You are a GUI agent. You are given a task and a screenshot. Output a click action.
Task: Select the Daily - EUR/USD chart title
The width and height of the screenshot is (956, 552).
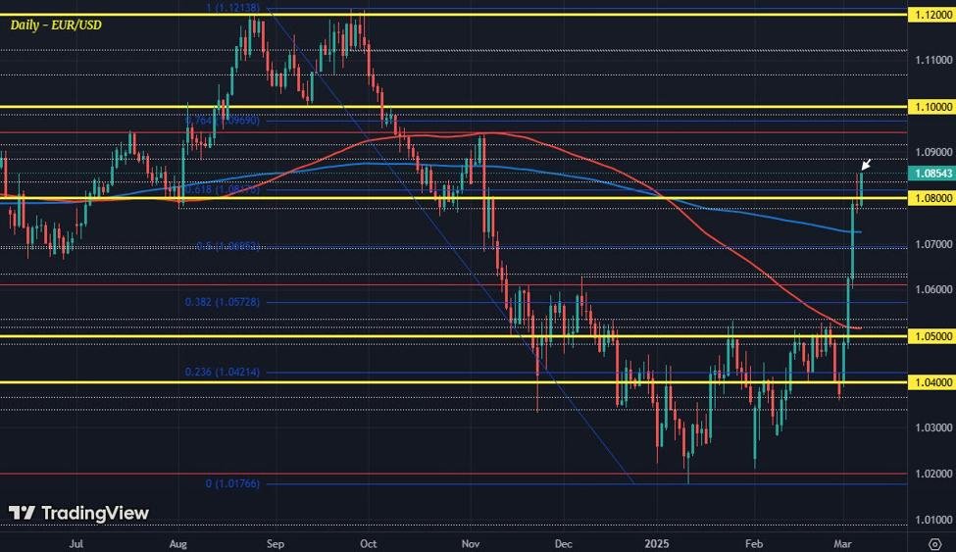click(58, 23)
